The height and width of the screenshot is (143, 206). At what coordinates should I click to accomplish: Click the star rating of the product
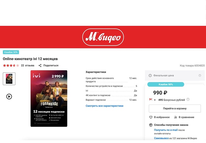coord(11,66)
